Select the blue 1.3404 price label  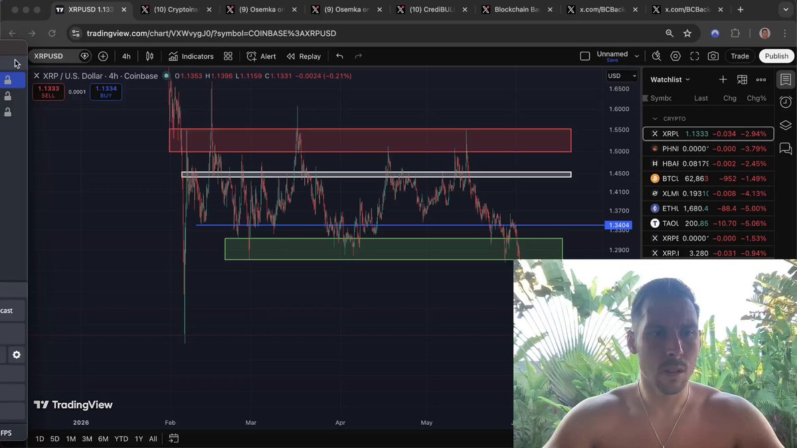click(x=618, y=226)
